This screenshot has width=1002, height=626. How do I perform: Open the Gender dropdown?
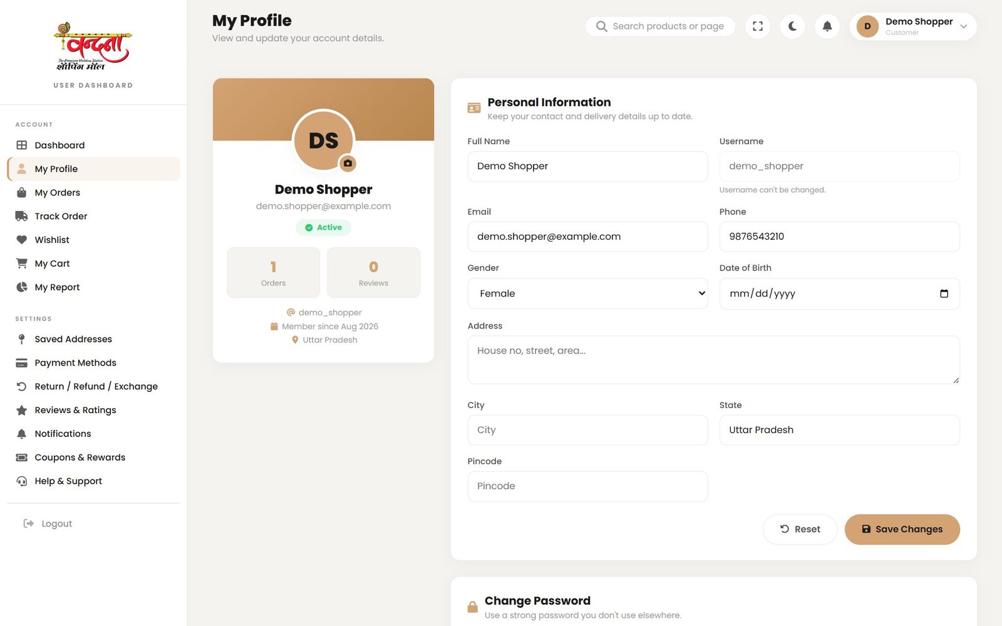tap(587, 294)
